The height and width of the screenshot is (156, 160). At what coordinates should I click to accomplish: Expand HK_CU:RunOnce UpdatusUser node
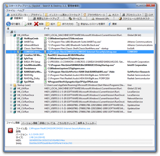pyautogui.click(x=11, y=108)
